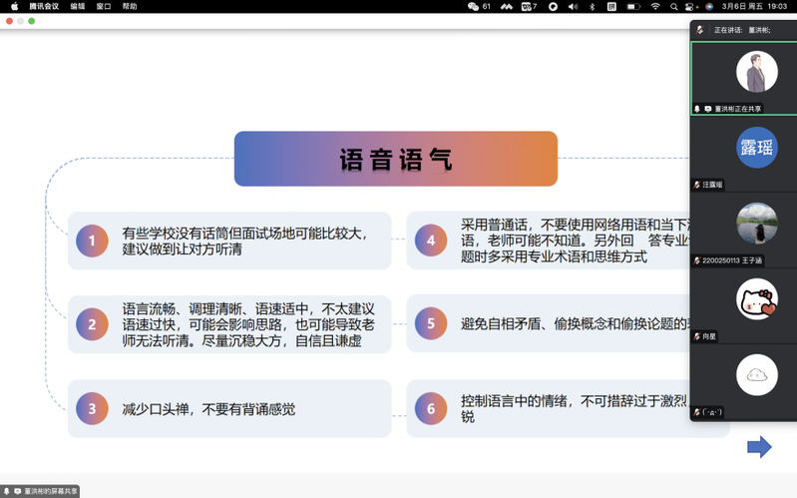Click numbered circle 1 on the slide
Viewport: 797px width, 498px height.
point(91,241)
